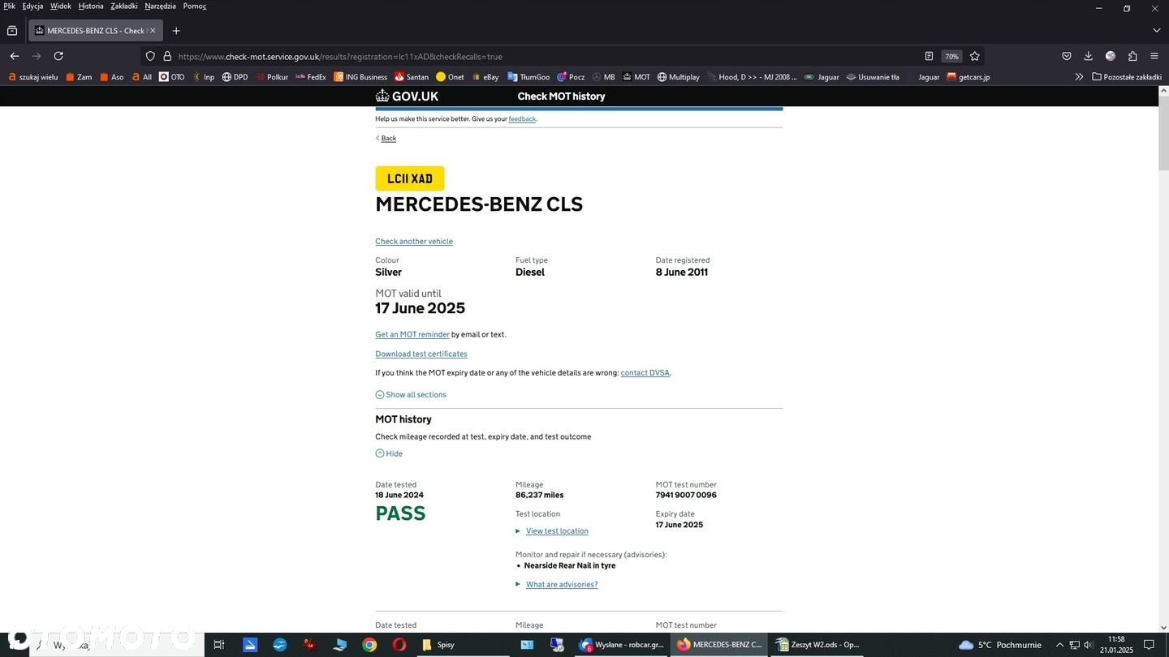
Task: Open the FedEx bookmark
Action: pyautogui.click(x=310, y=77)
